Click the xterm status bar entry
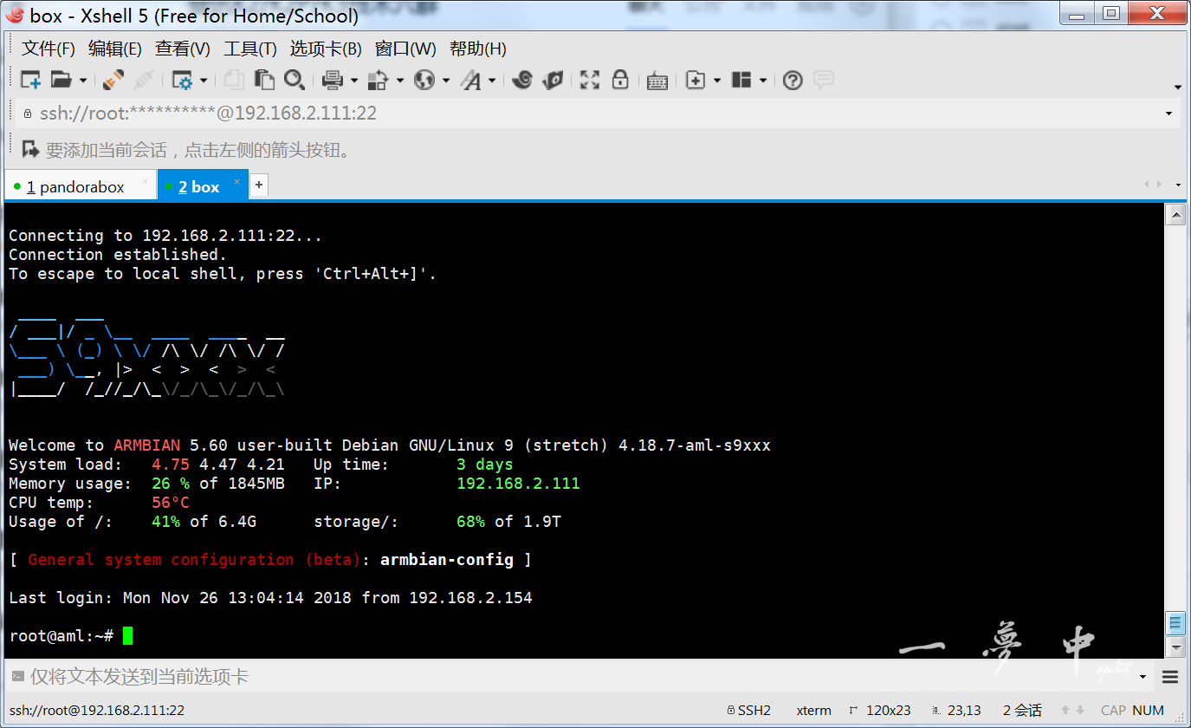 (x=814, y=710)
